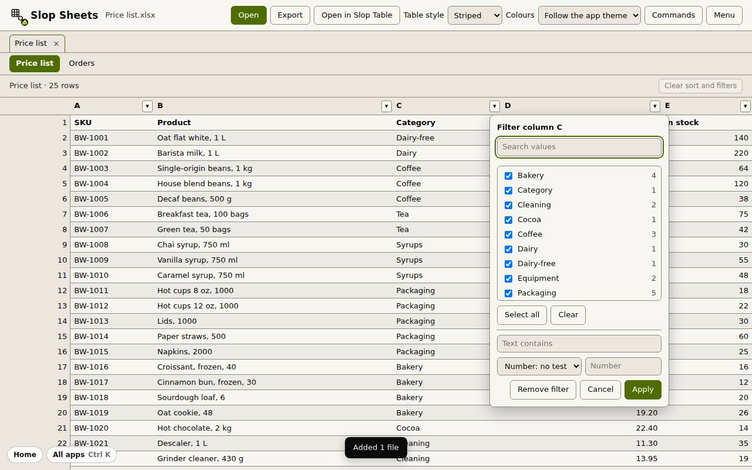Screen dimensions: 752x470
Task: Open the column D filter arrow
Action: 654,106
